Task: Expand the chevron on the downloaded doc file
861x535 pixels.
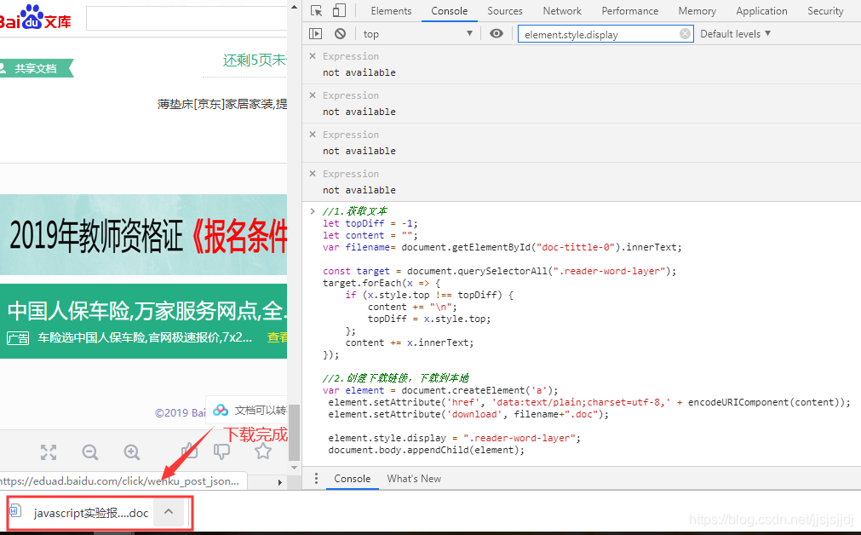Action: pyautogui.click(x=168, y=512)
